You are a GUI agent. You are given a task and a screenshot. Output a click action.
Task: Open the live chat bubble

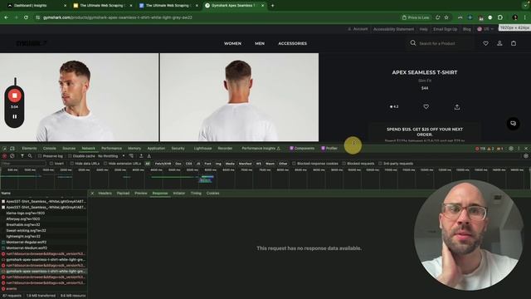(513, 124)
